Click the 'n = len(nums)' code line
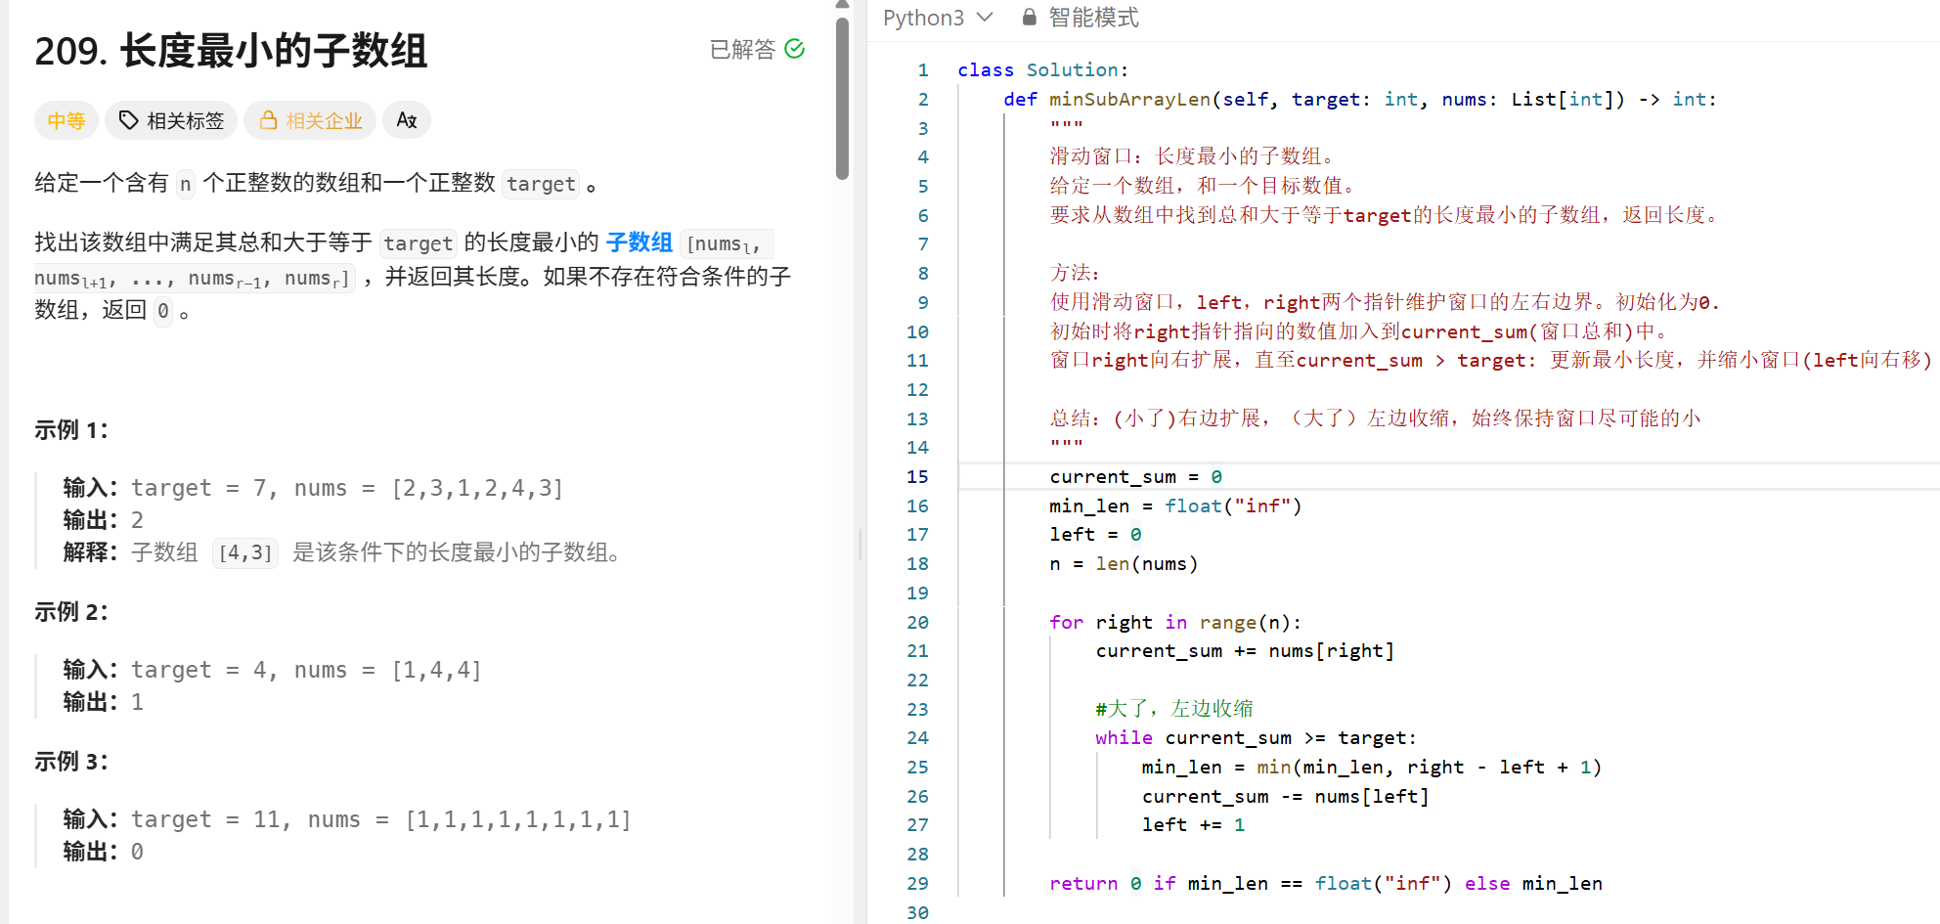The width and height of the screenshot is (1940, 924). [1124, 563]
